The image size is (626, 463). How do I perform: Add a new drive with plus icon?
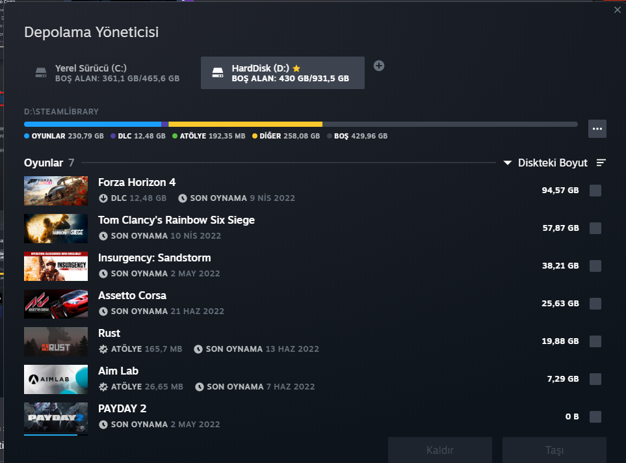click(379, 66)
